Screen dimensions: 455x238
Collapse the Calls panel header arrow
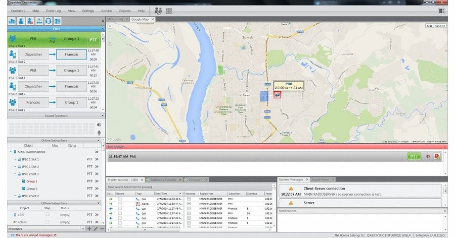point(103,29)
